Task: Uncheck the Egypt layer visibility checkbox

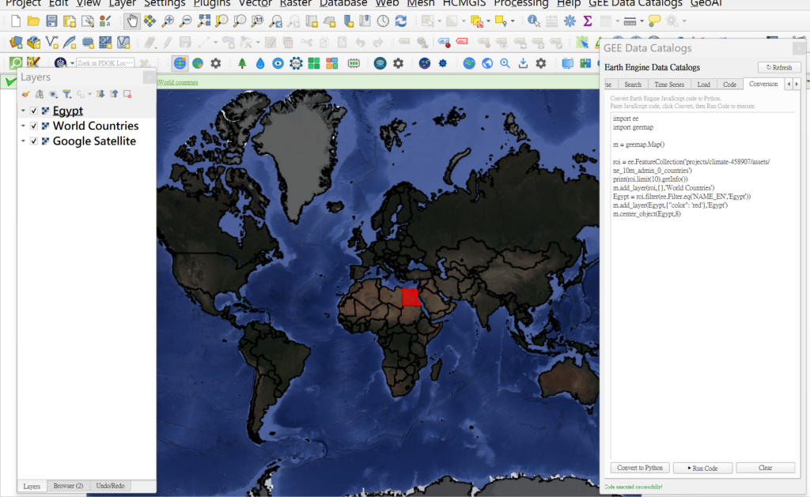Action: point(34,111)
